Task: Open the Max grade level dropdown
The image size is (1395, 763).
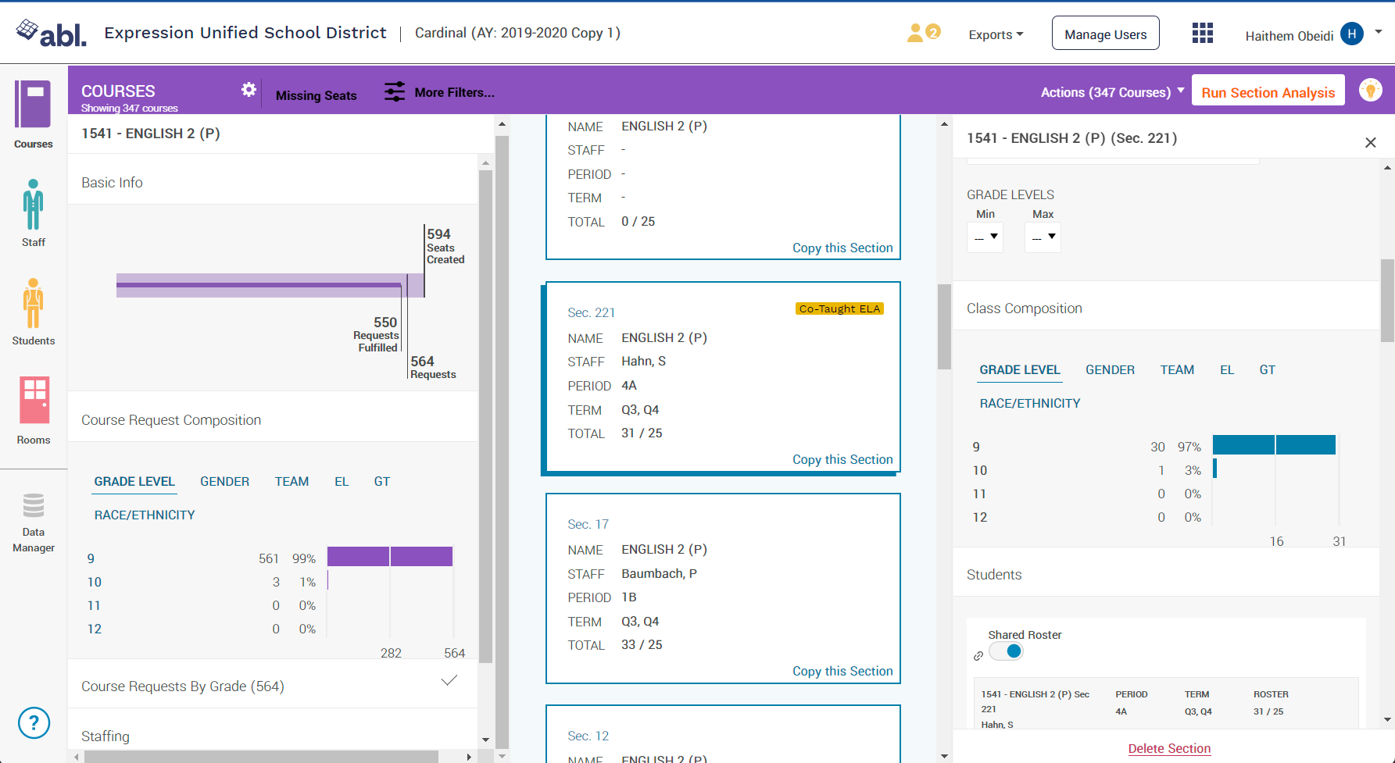Action: pyautogui.click(x=1043, y=237)
